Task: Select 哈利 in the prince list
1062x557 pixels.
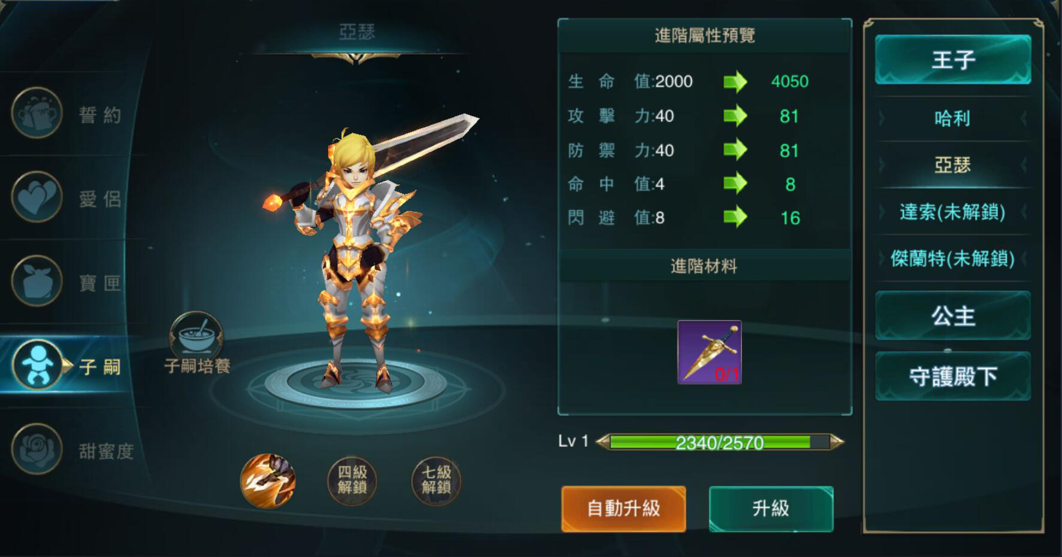Action: (x=953, y=118)
